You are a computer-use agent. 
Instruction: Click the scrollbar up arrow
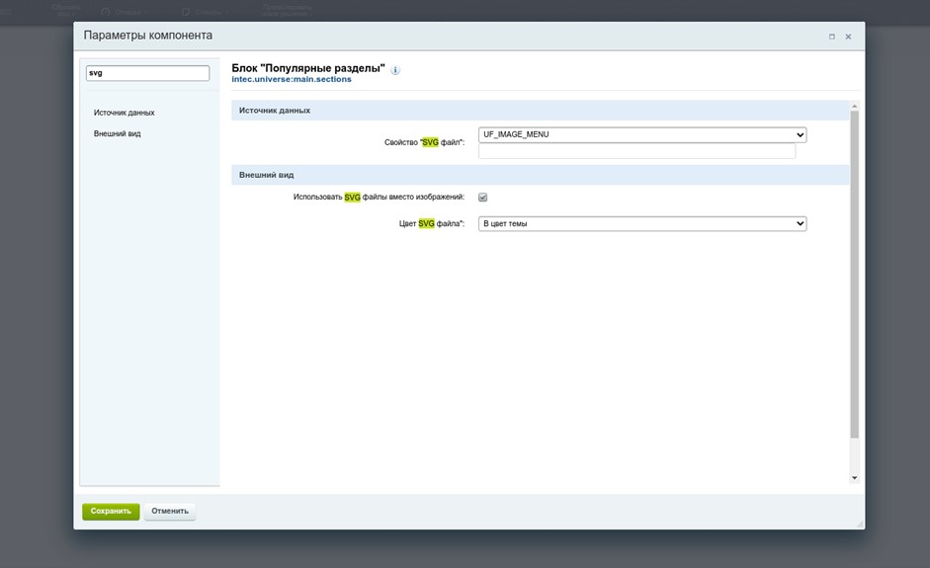tap(855, 105)
